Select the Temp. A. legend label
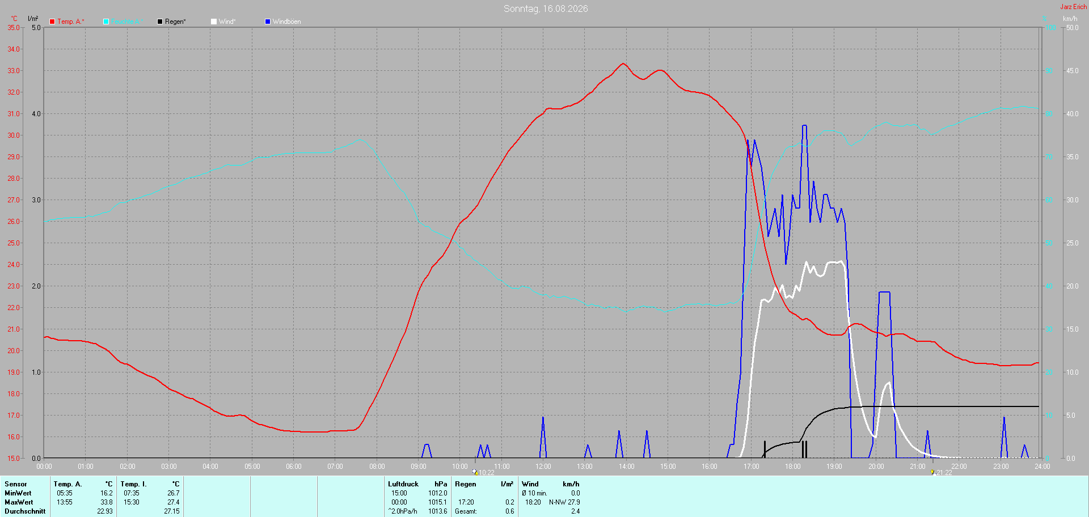Screen dimensions: 1089x517 (x=70, y=22)
